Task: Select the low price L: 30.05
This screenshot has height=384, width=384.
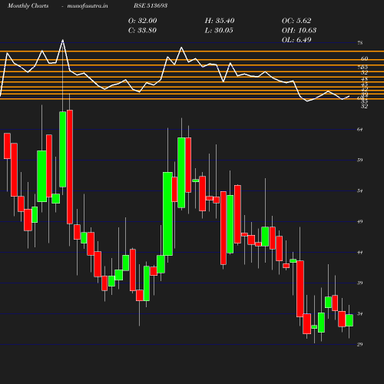Action: point(219,31)
